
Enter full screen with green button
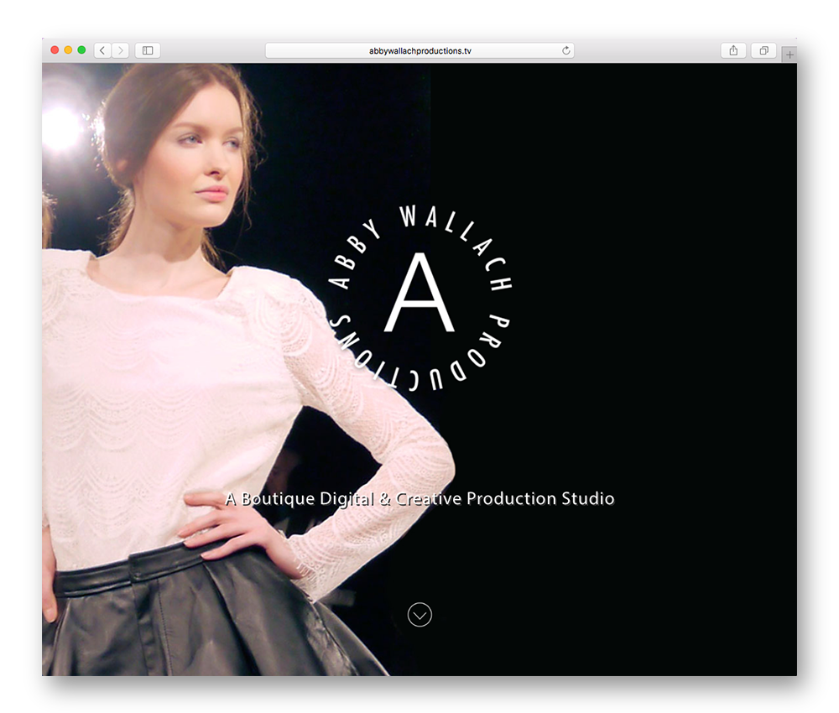[81, 49]
